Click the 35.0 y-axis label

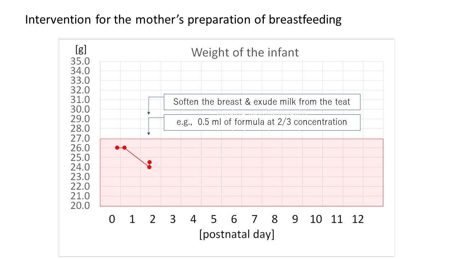pyautogui.click(x=80, y=61)
